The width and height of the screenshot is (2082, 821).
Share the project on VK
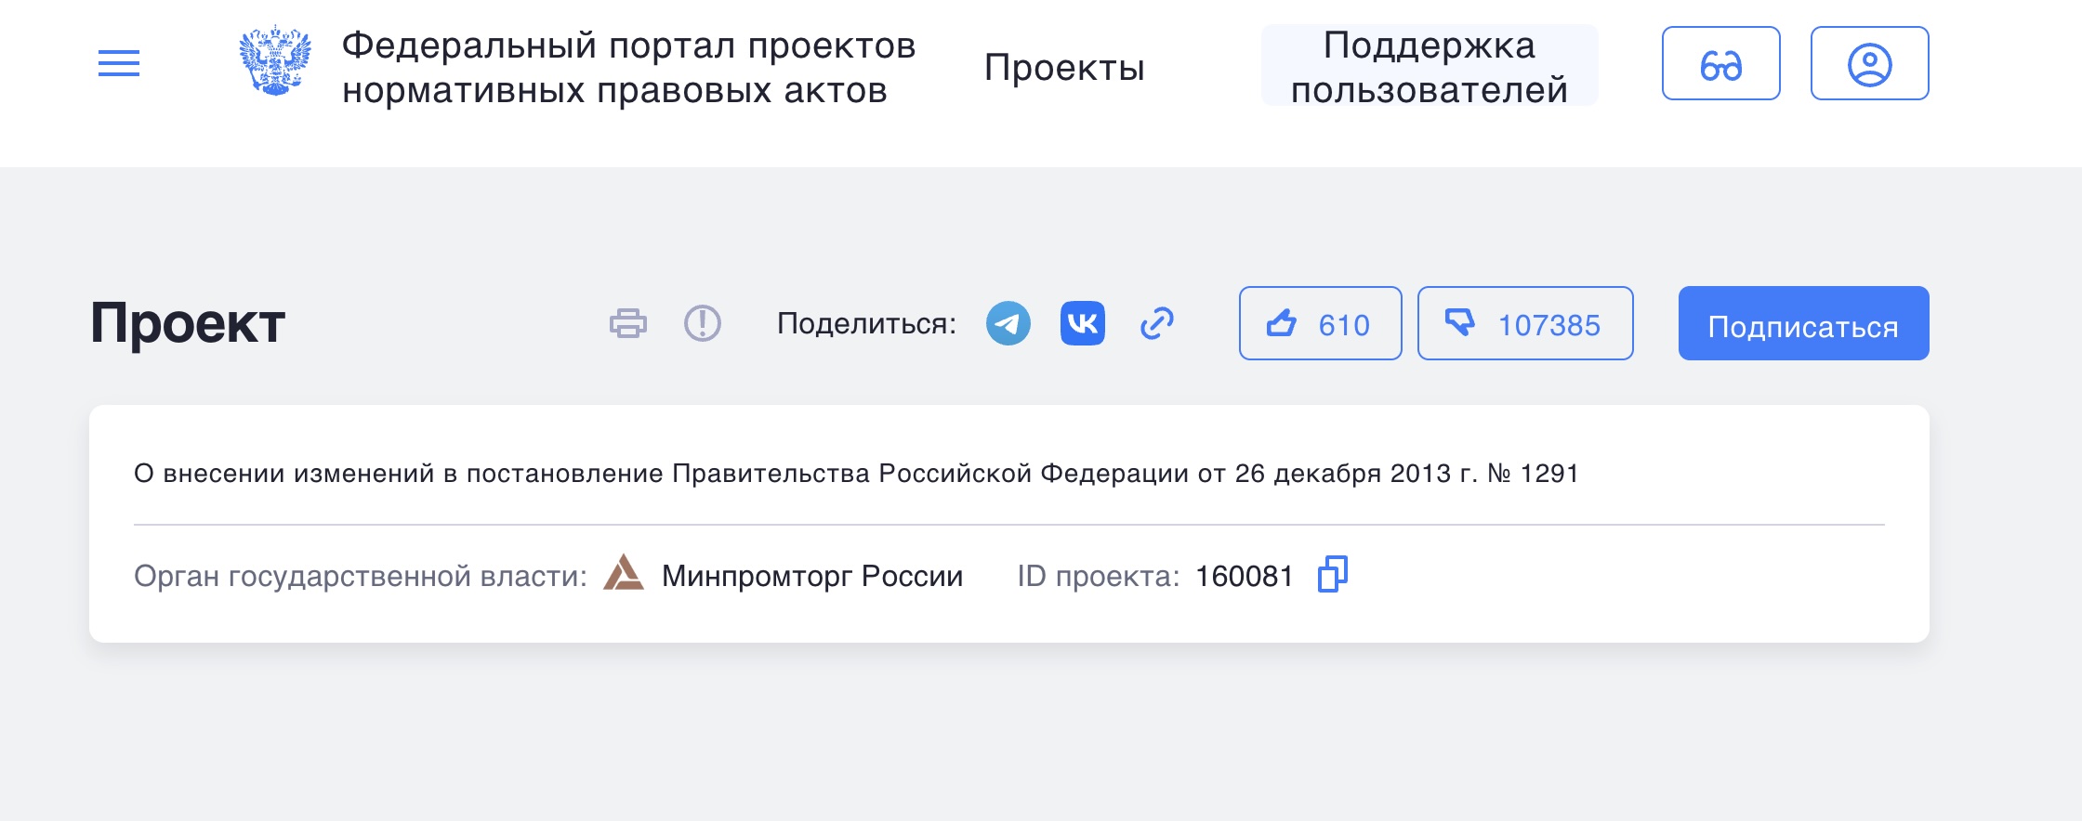(x=1083, y=323)
